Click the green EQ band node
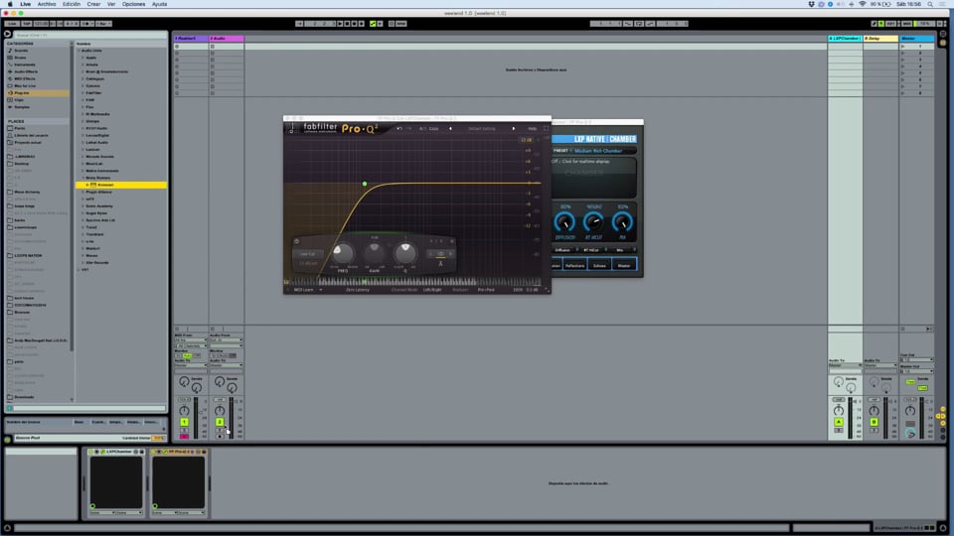Screen dimensions: 954x536 click(x=365, y=184)
